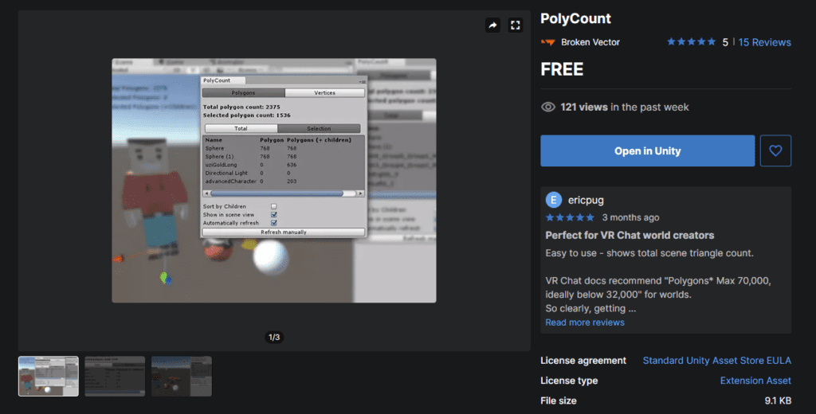Screen dimensions: 816x414
Task: Click the File size label
Action: pos(559,400)
